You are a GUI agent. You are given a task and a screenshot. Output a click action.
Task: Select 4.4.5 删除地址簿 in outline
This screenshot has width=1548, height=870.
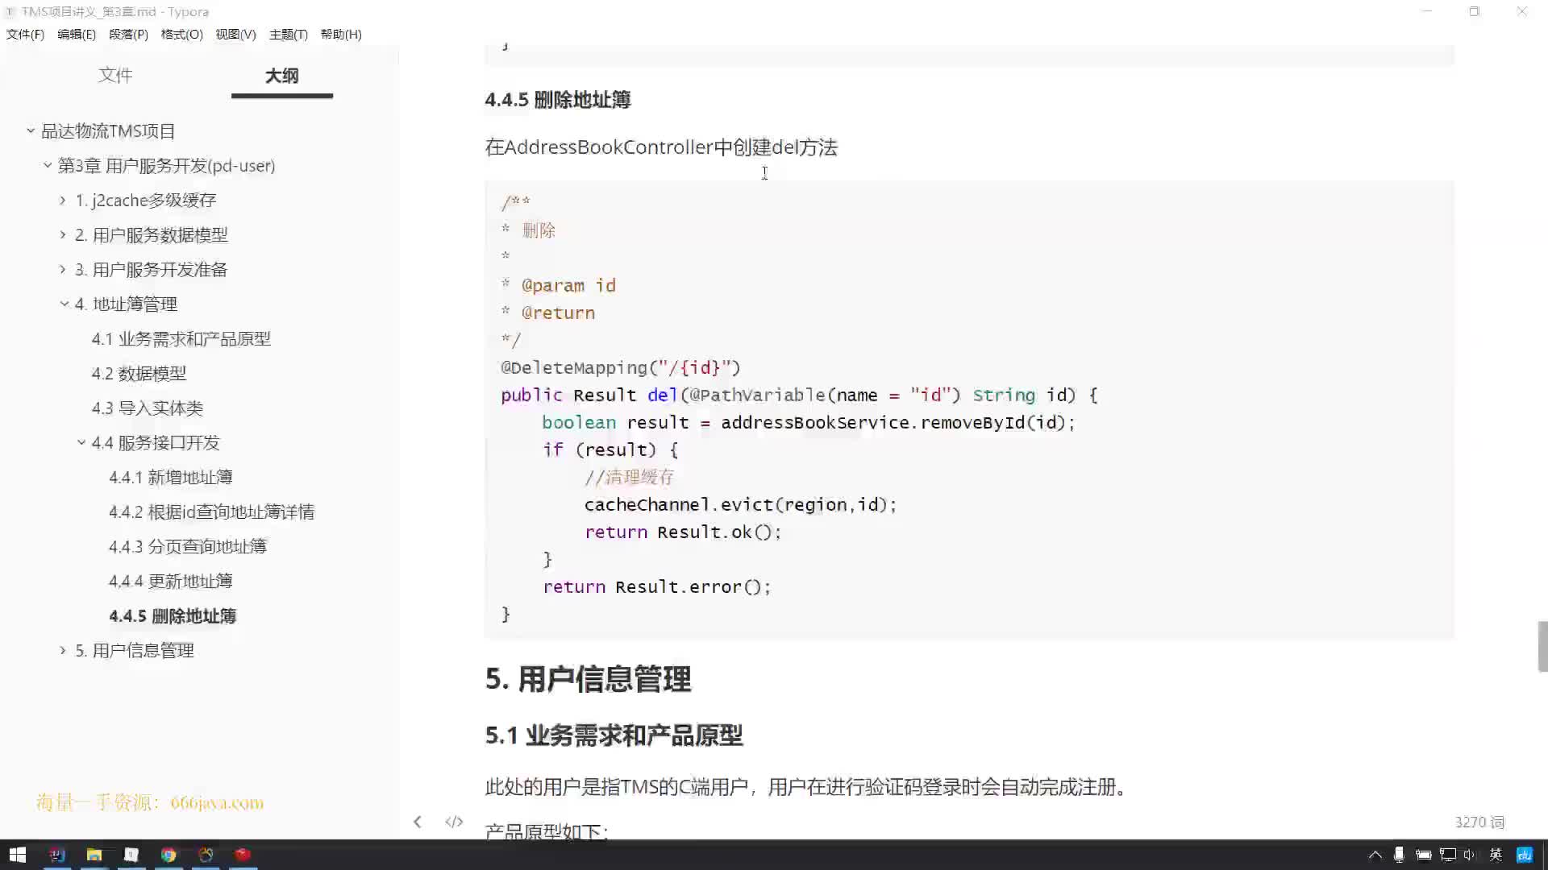173,616
